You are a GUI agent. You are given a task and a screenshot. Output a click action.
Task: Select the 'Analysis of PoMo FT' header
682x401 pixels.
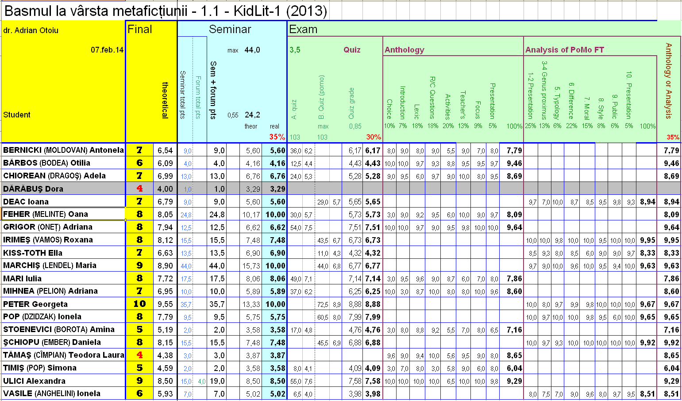point(565,50)
